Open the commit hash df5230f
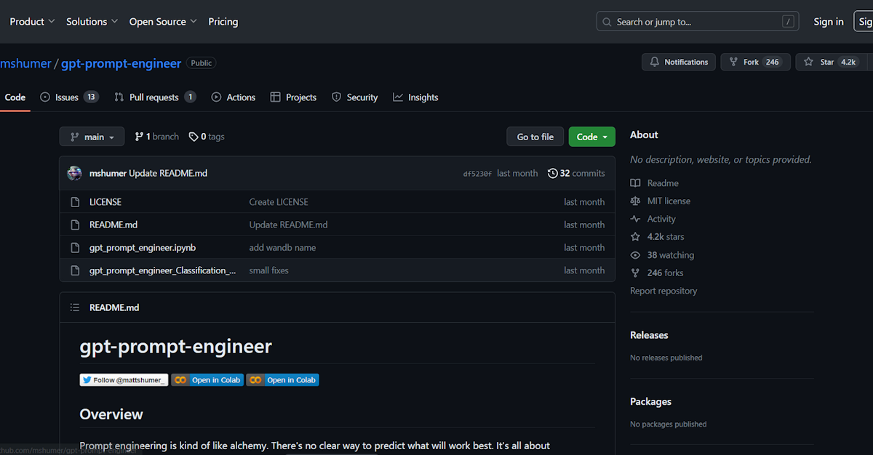Screen dimensions: 873x455 pyautogui.click(x=477, y=174)
